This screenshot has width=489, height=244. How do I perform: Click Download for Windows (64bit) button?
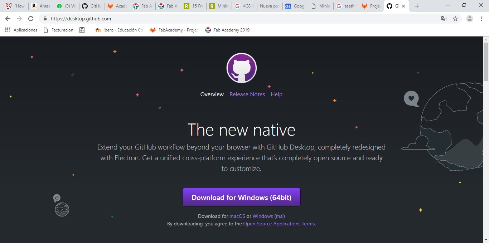click(241, 197)
